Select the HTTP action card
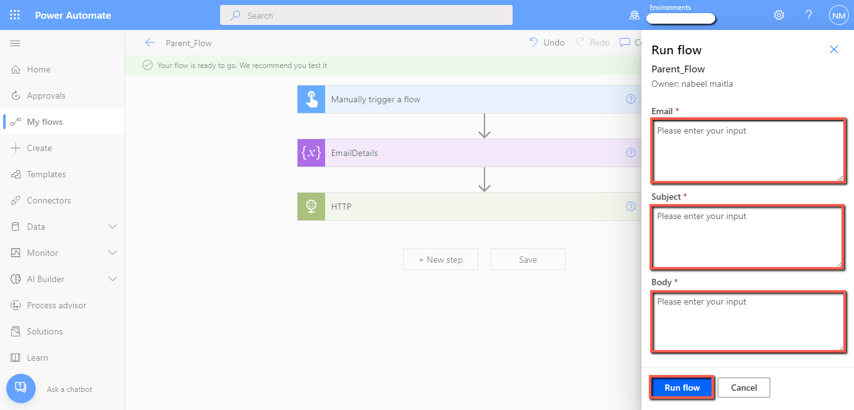Image resolution: width=854 pixels, height=410 pixels. 470,207
